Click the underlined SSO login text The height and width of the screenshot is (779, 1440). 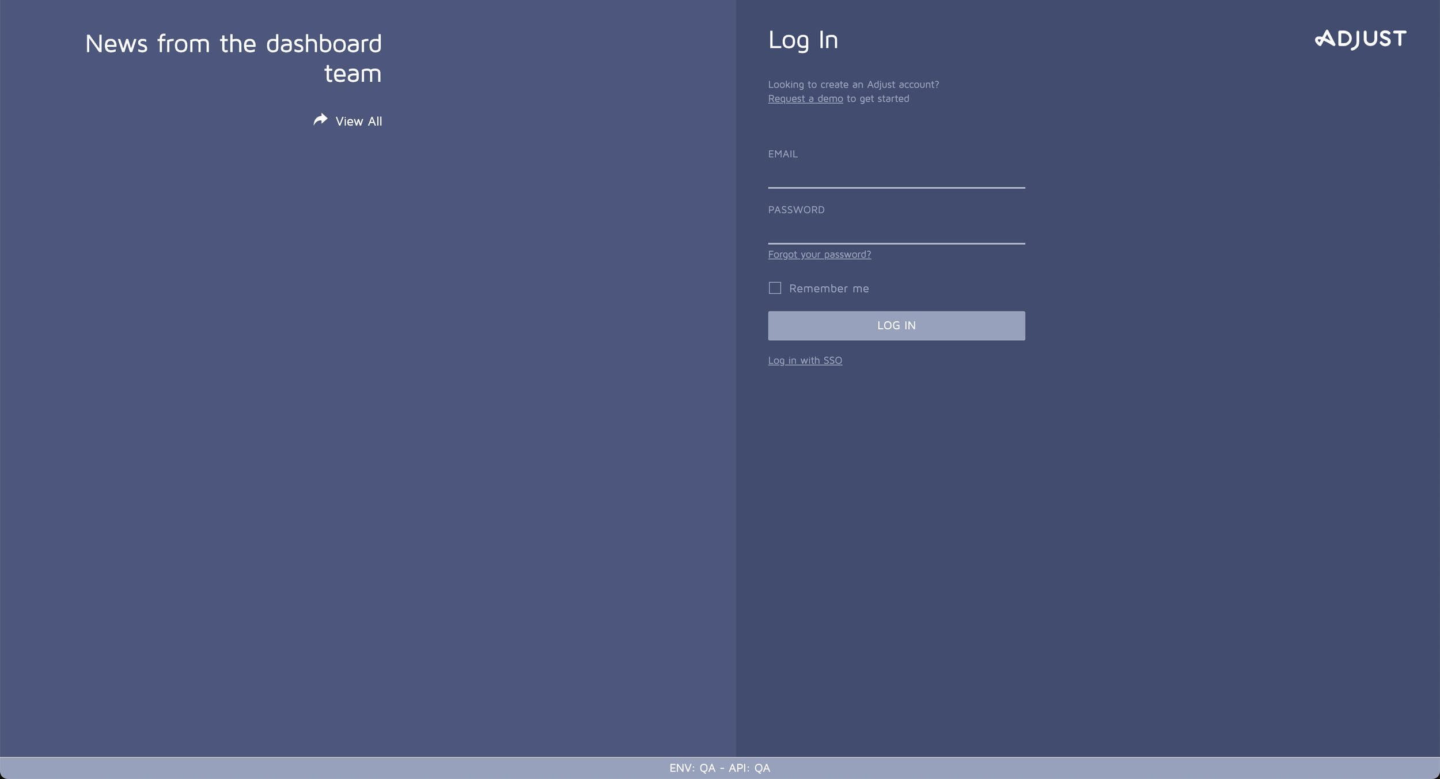click(x=805, y=360)
